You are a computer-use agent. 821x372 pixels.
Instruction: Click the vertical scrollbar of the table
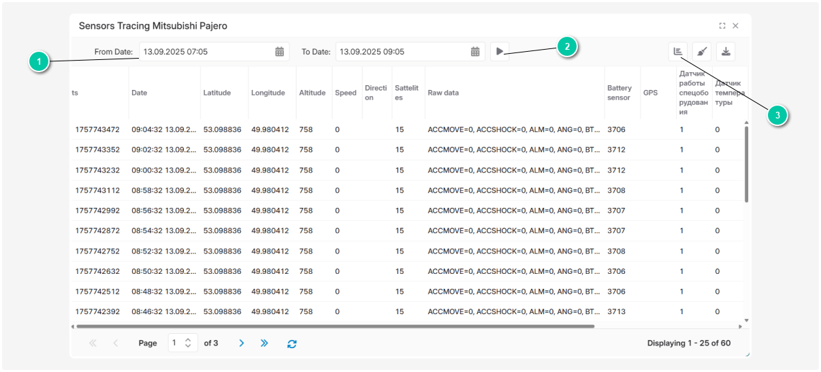pos(746,164)
